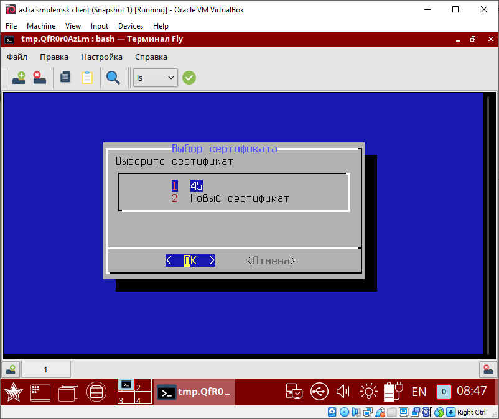This screenshot has width=499, height=419.
Task: Show window switcher stacked windows icon
Action: pos(68,393)
